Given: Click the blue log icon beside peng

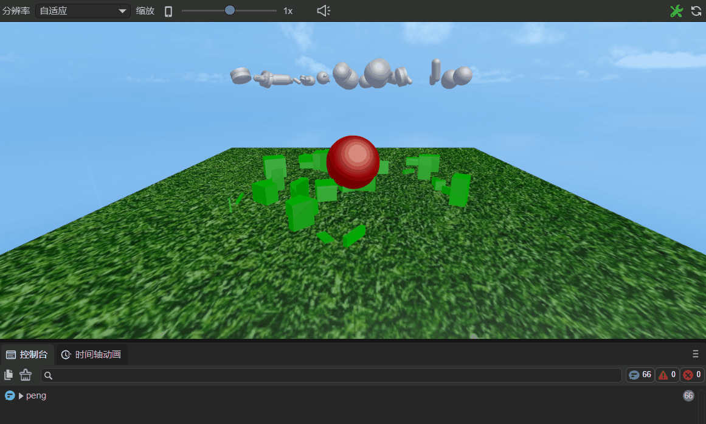Looking at the screenshot, I should 10,395.
